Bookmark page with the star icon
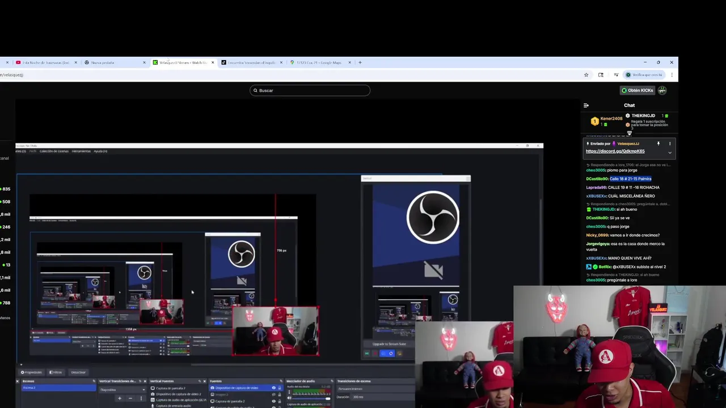 pos(586,75)
